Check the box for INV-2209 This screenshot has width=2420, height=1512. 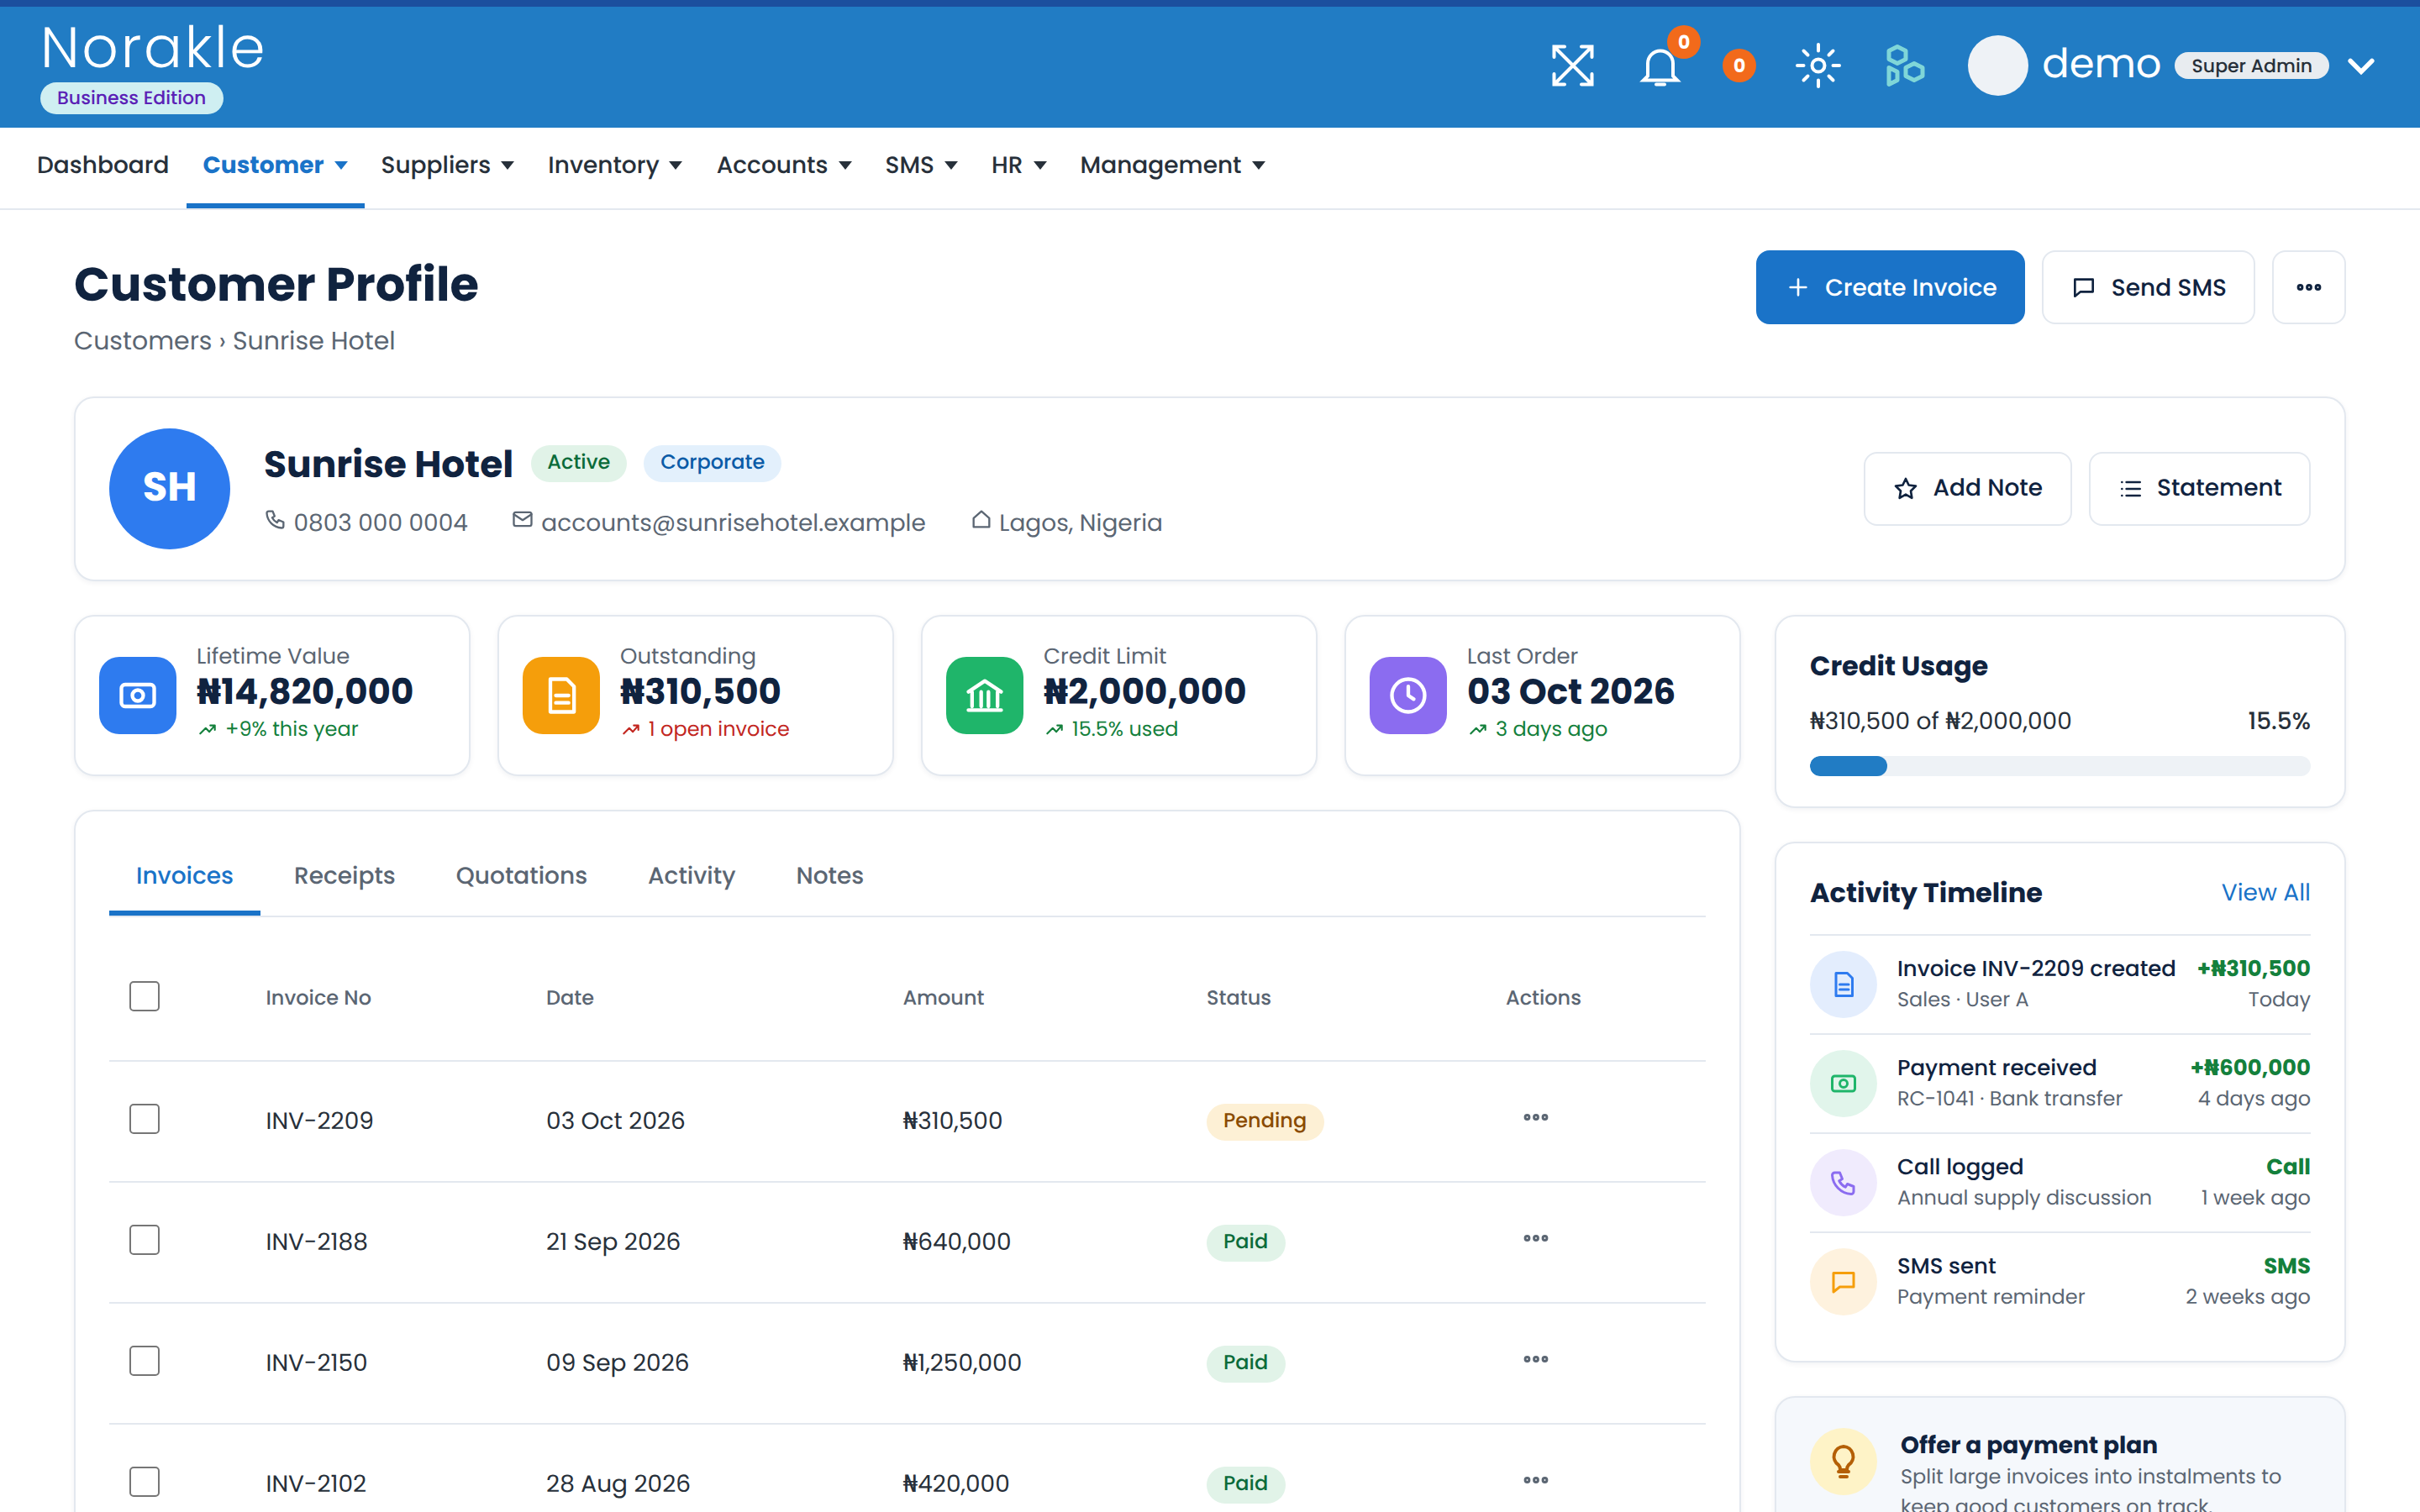(144, 1119)
